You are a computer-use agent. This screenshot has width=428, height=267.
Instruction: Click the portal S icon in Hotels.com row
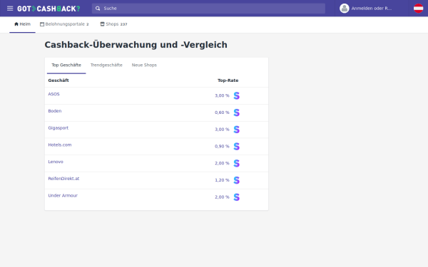point(236,146)
